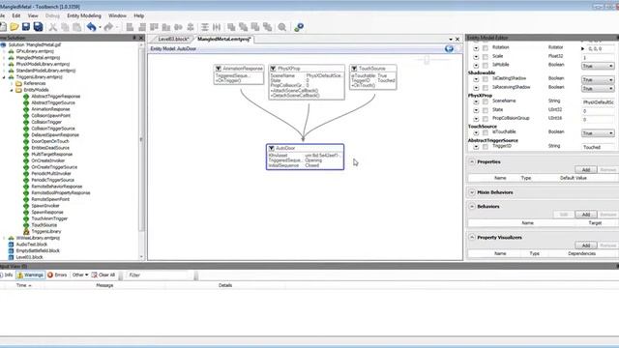Switch to the Level03.block tab
This screenshot has width=619, height=348.
[x=172, y=39]
